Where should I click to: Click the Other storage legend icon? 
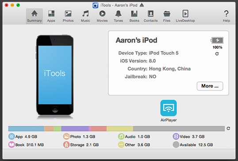click(x=121, y=145)
